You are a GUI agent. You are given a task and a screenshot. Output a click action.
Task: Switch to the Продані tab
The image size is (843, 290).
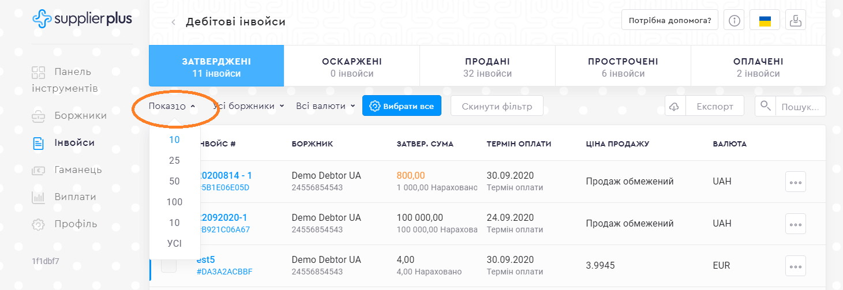(487, 67)
